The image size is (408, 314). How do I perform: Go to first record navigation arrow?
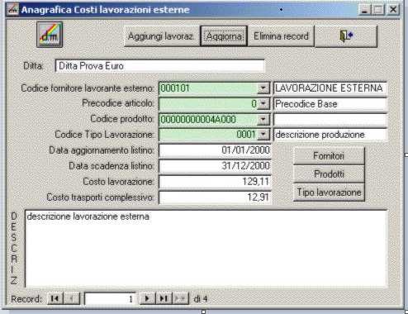coord(55,298)
